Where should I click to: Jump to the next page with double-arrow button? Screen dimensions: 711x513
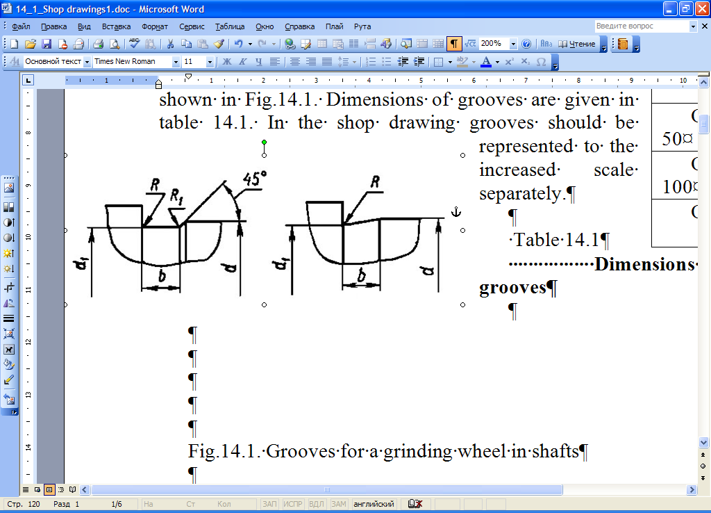point(703,478)
